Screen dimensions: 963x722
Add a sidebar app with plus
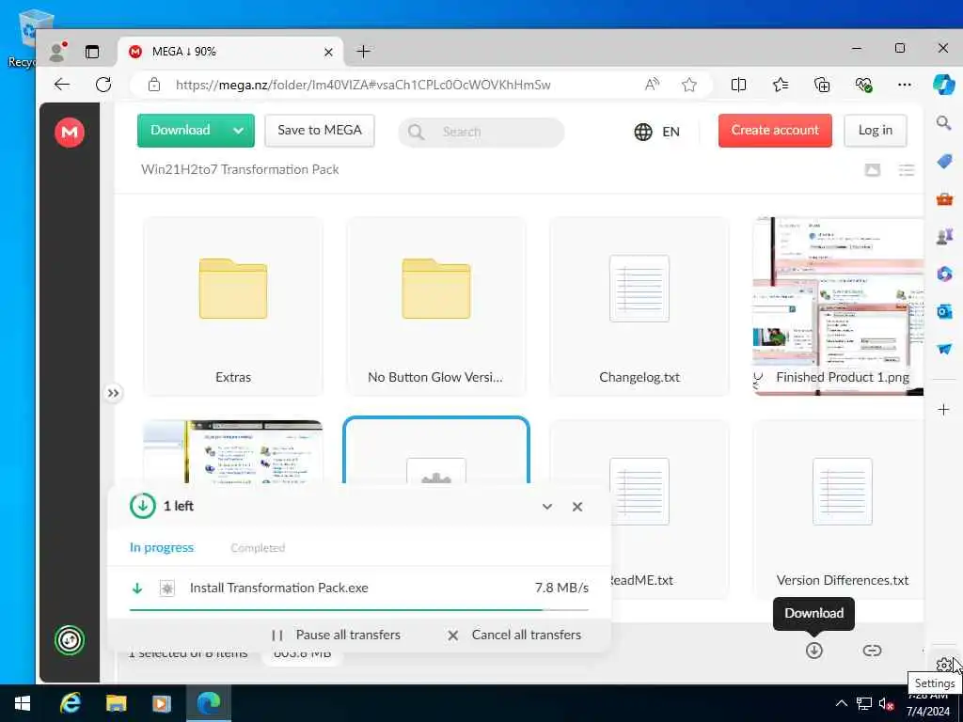(x=944, y=410)
